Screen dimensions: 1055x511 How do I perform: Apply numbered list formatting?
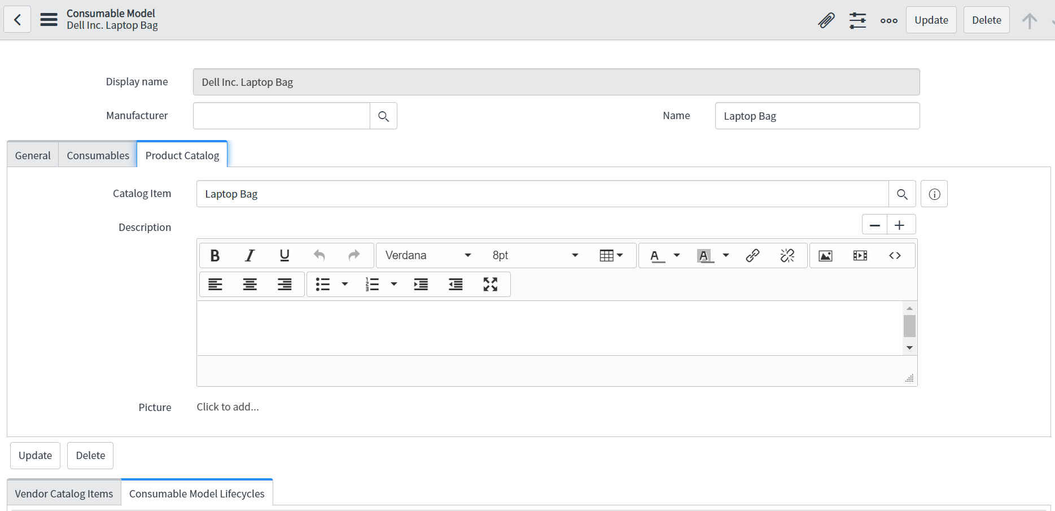pyautogui.click(x=372, y=284)
